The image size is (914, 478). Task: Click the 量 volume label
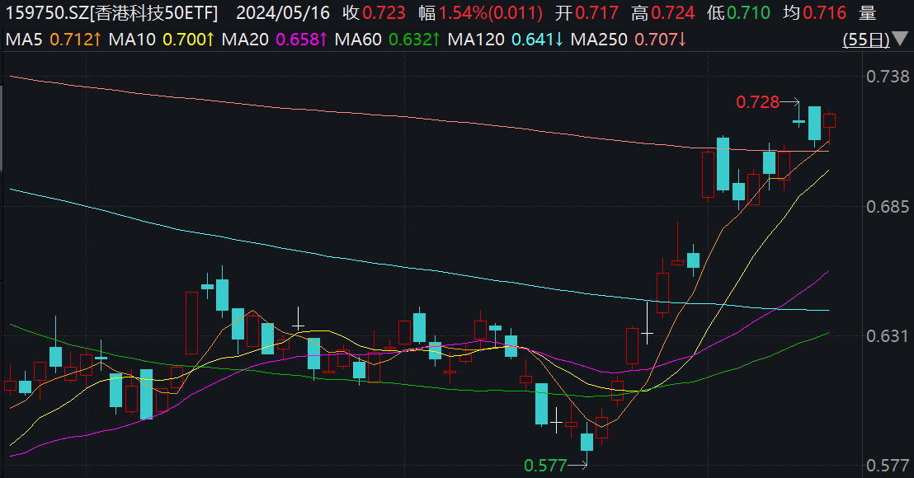[867, 13]
